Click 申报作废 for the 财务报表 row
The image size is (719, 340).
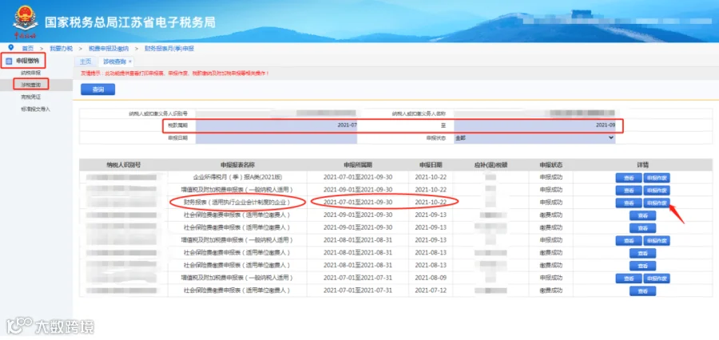(x=657, y=203)
